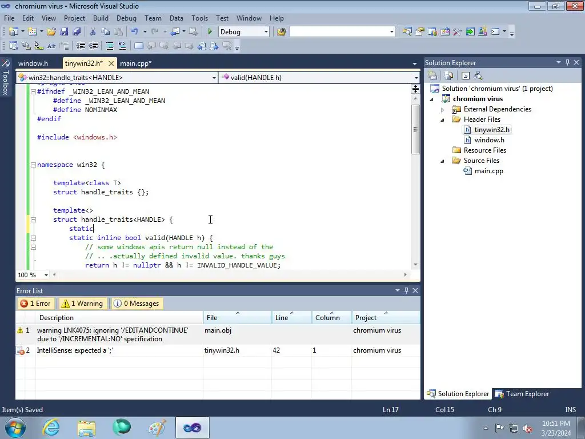Switch to the main.cpp* editor tab
This screenshot has width=585, height=439.
point(136,63)
